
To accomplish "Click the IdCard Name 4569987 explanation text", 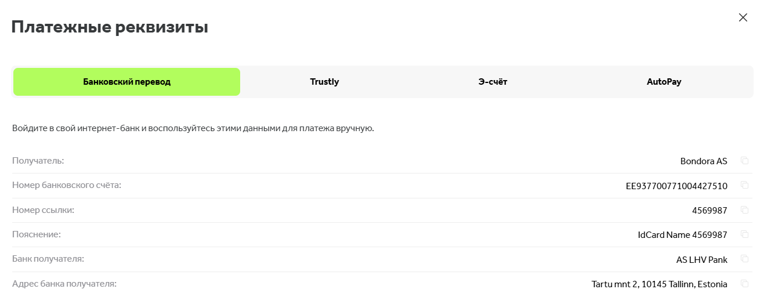I will (x=682, y=234).
